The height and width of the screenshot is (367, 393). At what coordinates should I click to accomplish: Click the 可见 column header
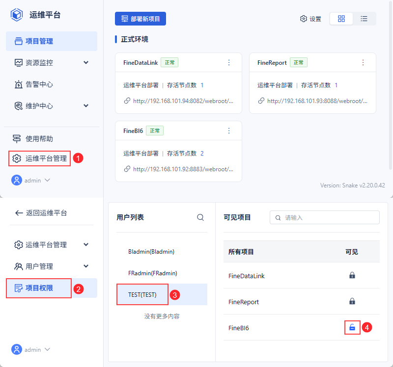[352, 252]
